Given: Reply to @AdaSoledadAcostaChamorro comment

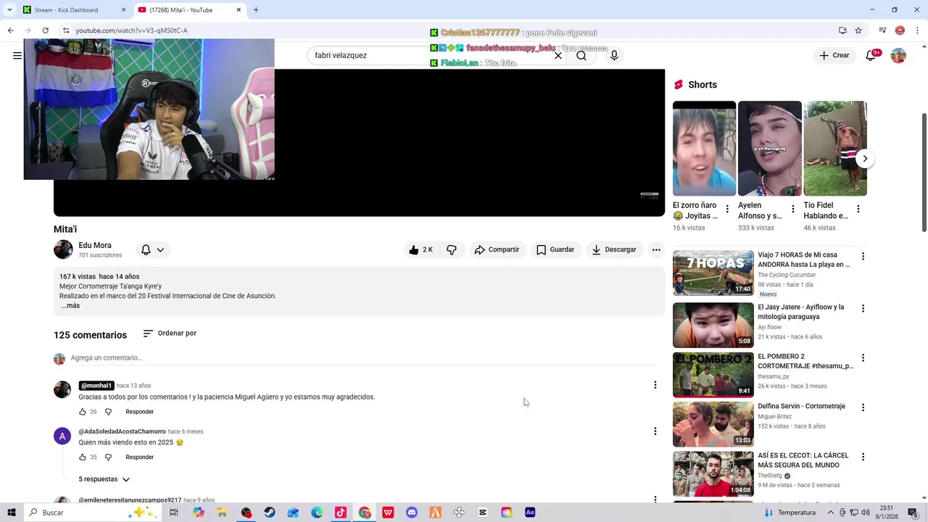Looking at the screenshot, I should coord(139,457).
